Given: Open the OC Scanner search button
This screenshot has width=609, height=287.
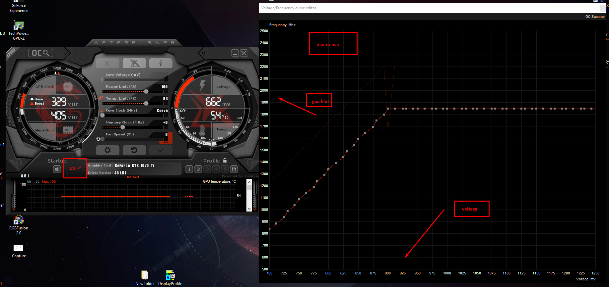Looking at the screenshot, I should tap(40, 53).
